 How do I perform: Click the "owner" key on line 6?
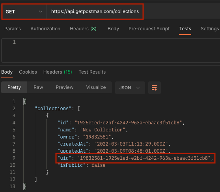point(67,137)
